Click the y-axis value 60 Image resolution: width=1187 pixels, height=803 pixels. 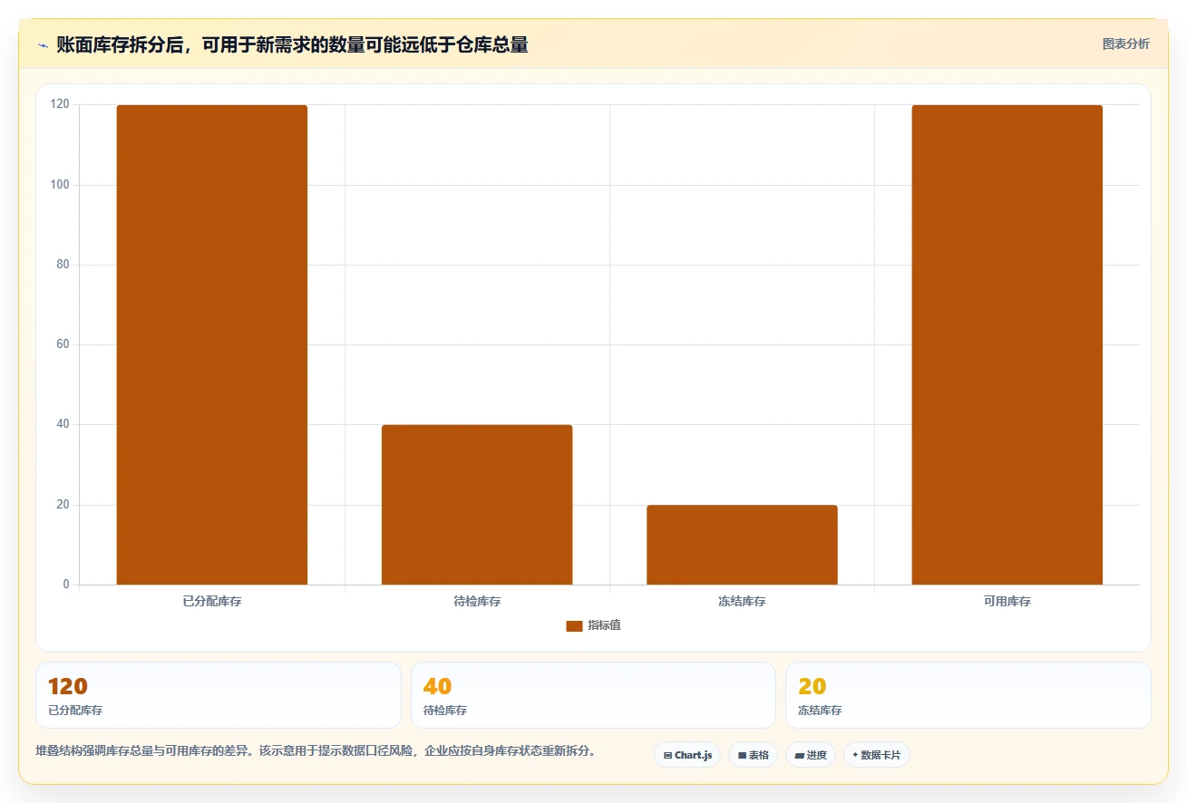pos(63,344)
